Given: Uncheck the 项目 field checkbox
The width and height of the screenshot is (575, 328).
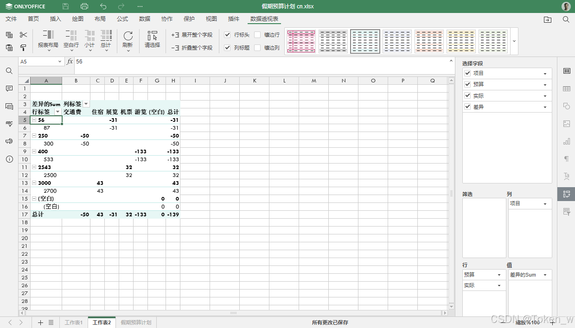Looking at the screenshot, I should 467,73.
